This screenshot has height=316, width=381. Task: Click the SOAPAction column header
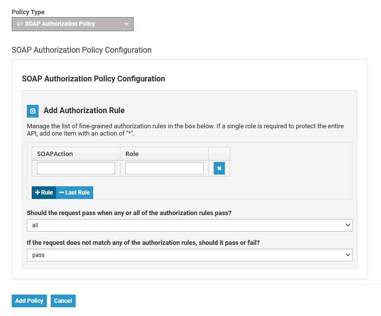click(55, 154)
